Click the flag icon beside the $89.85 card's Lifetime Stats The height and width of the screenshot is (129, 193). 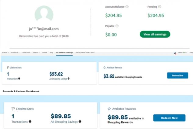[13, 109]
